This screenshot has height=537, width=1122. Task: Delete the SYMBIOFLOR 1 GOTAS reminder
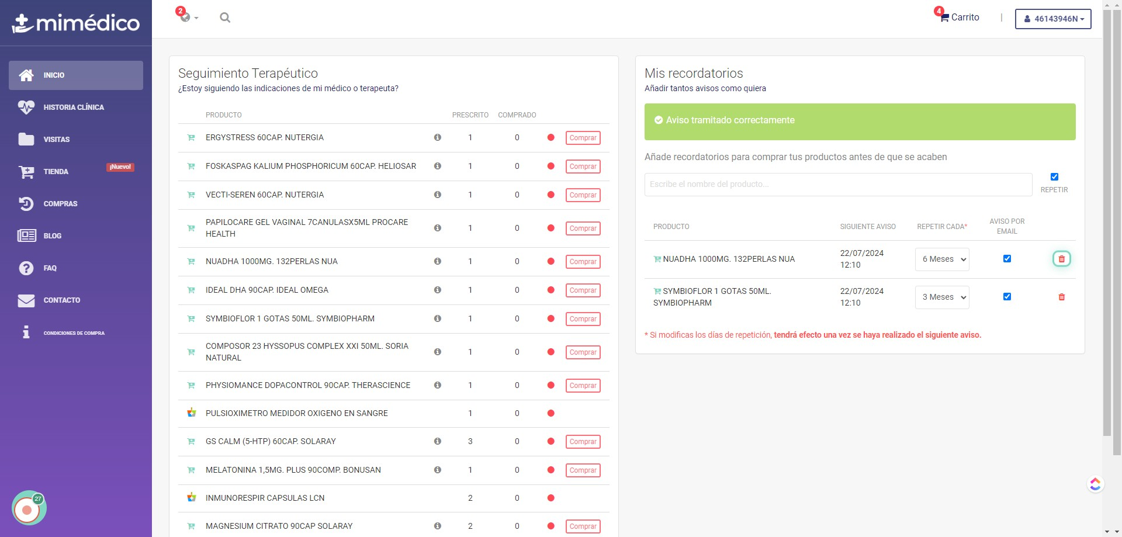(x=1062, y=297)
